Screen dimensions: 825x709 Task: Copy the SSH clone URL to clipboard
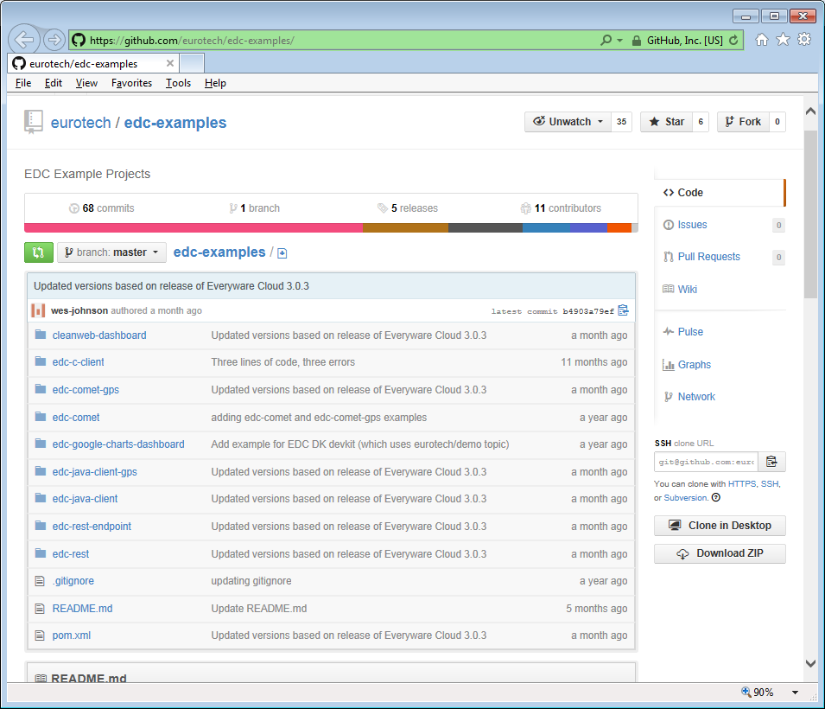(771, 462)
